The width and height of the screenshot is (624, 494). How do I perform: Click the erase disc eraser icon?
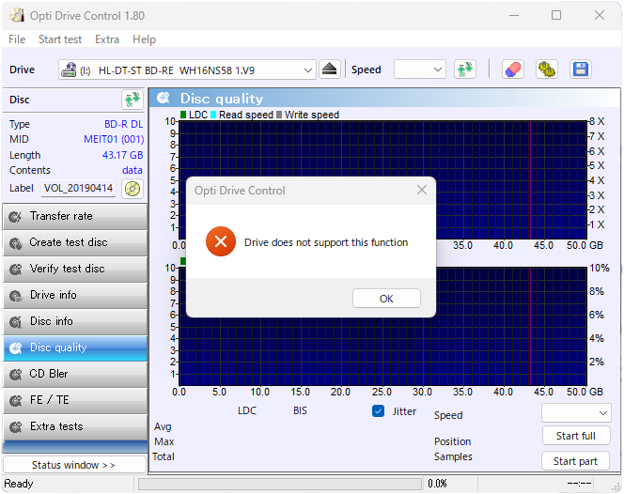(x=513, y=69)
